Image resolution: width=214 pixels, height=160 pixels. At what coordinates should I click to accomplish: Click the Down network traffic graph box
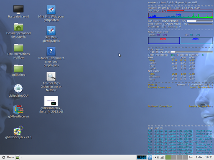click(164, 40)
